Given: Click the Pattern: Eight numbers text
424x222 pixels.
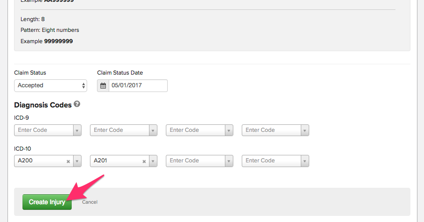Looking at the screenshot, I should (x=50, y=30).
